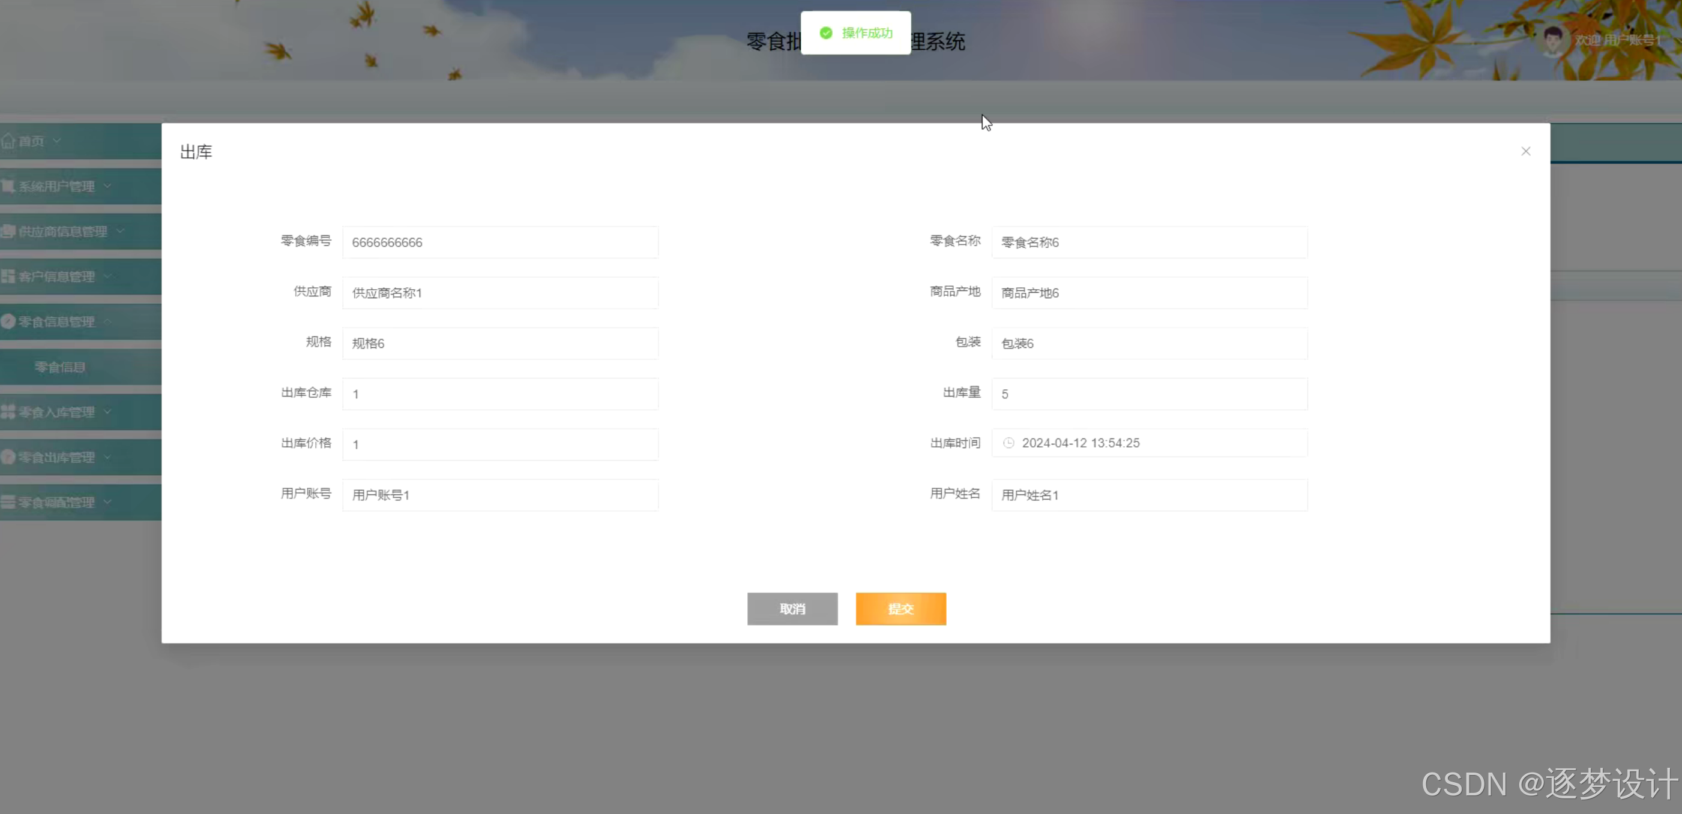Click the 出库价格 input field
Image resolution: width=1682 pixels, height=814 pixels.
point(500,444)
